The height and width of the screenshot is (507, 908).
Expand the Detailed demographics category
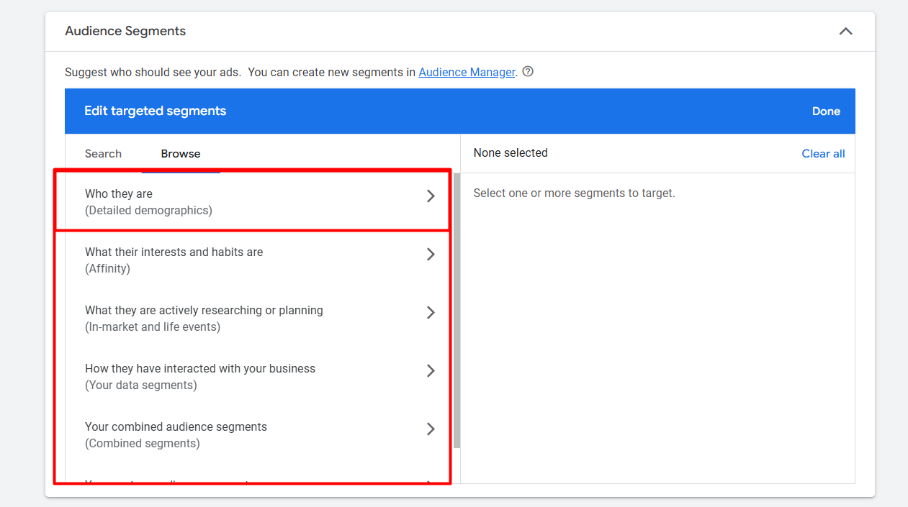click(148, 202)
